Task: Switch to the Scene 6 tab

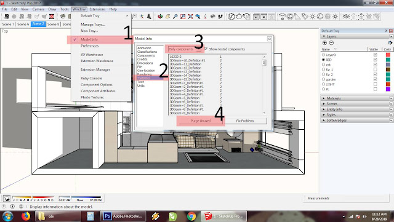Action: [x=23, y=24]
